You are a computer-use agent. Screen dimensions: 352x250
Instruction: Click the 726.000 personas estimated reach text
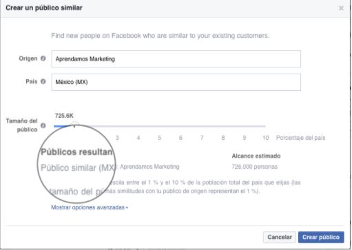coord(255,167)
